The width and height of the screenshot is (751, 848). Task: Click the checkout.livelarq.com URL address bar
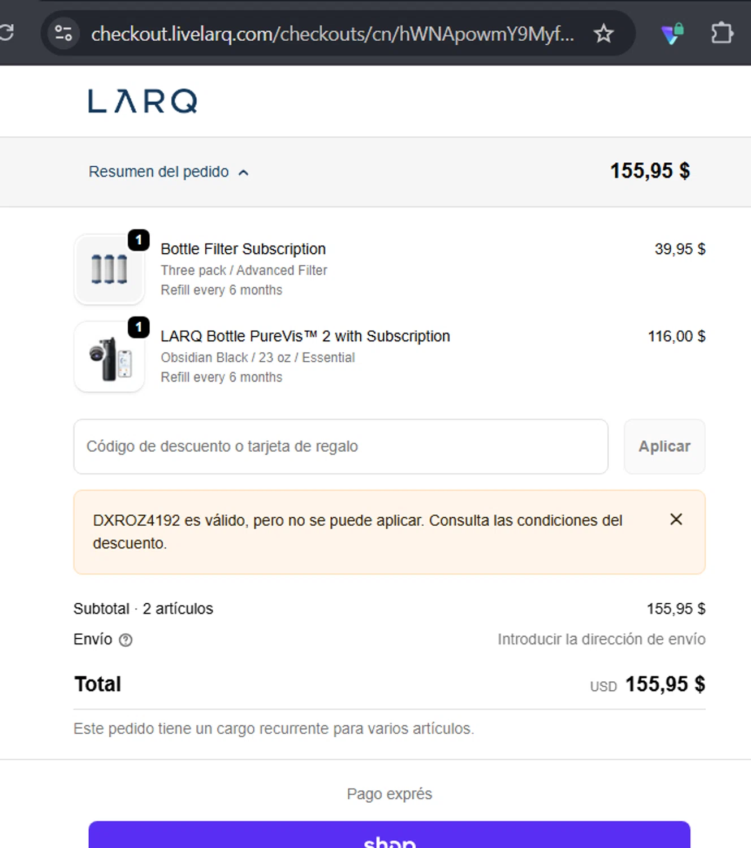click(x=333, y=34)
